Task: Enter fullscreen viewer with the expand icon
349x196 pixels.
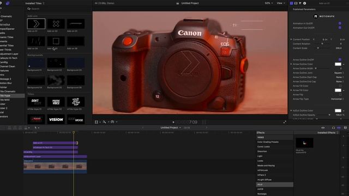Action: click(x=285, y=122)
